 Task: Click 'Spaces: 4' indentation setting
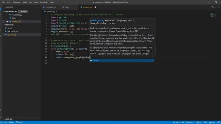point(190,122)
